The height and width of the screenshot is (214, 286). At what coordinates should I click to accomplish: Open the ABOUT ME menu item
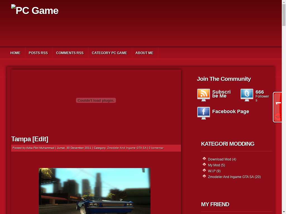[144, 53]
